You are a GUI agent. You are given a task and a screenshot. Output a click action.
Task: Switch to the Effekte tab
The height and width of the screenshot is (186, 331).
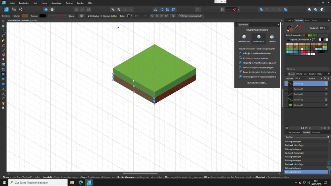coord(299,74)
